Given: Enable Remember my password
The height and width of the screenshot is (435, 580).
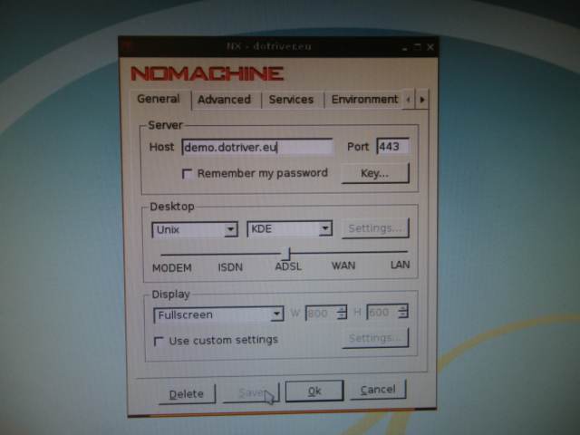Looking at the screenshot, I should (x=187, y=173).
